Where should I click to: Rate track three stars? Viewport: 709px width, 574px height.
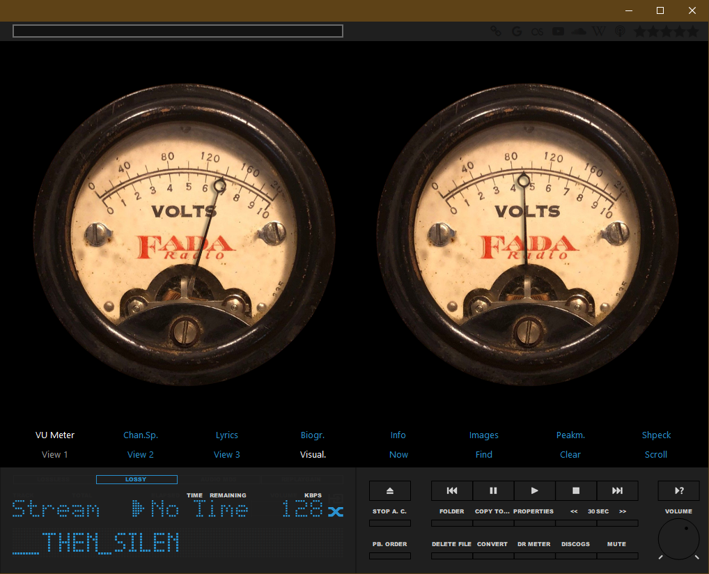click(x=667, y=31)
